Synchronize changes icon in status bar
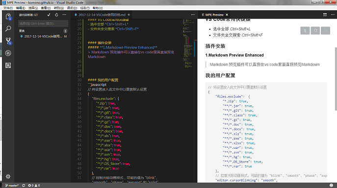 coord(24,186)
